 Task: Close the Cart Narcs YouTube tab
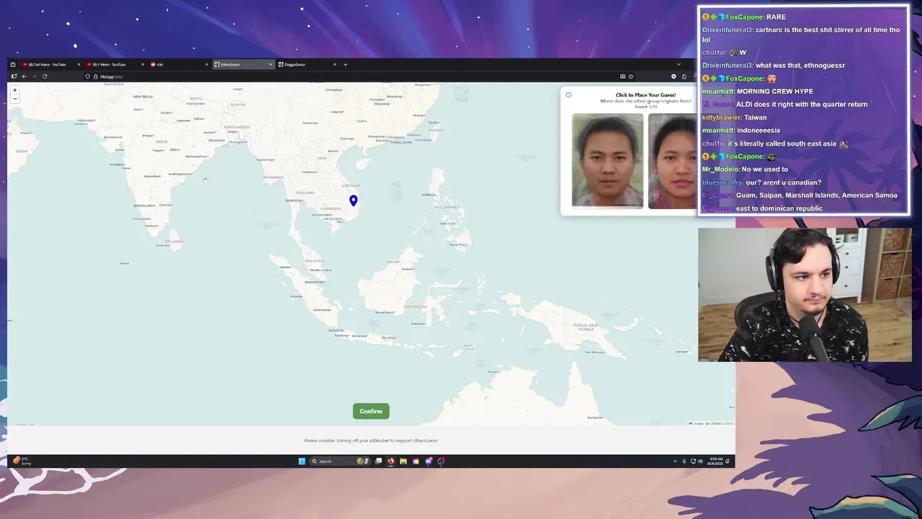[79, 64]
